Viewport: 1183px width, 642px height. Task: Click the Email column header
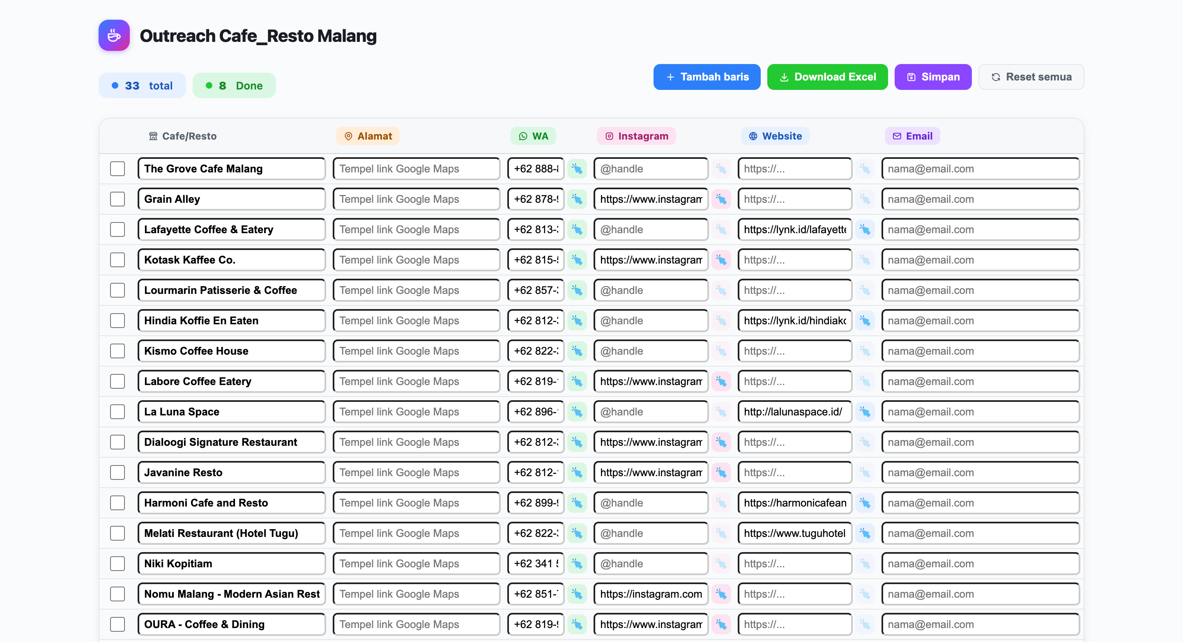912,136
